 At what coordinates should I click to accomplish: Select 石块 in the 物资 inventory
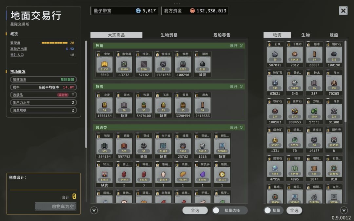click(275, 54)
